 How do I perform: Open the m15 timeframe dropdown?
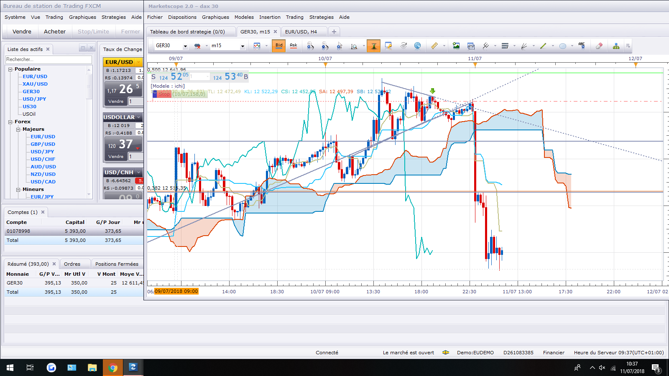(x=243, y=46)
